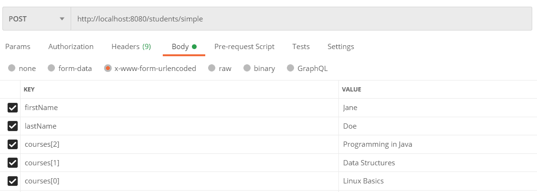Uncheck the courses[0] row checkbox
Image resolution: width=537 pixels, height=192 pixels.
13,181
